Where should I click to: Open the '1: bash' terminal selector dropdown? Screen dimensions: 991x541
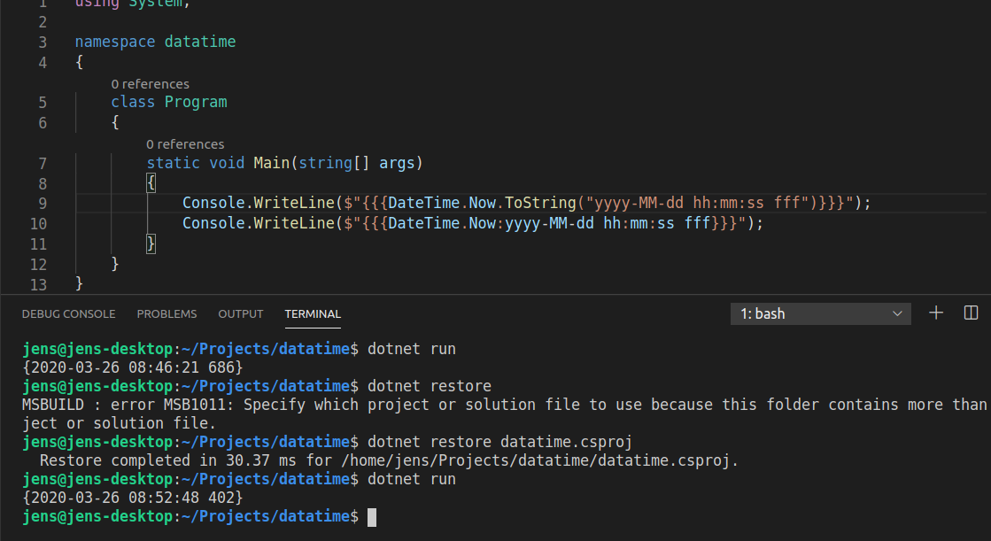point(820,313)
